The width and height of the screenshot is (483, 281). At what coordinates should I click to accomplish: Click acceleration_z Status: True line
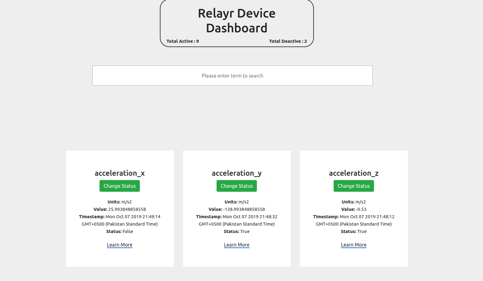354,231
